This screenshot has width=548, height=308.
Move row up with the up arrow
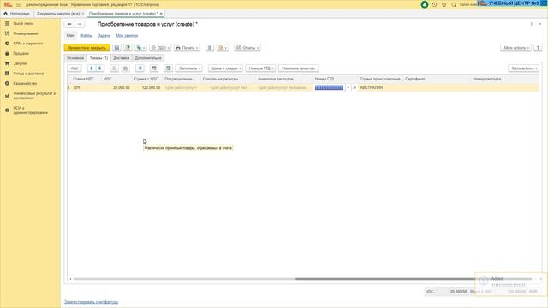92,68
